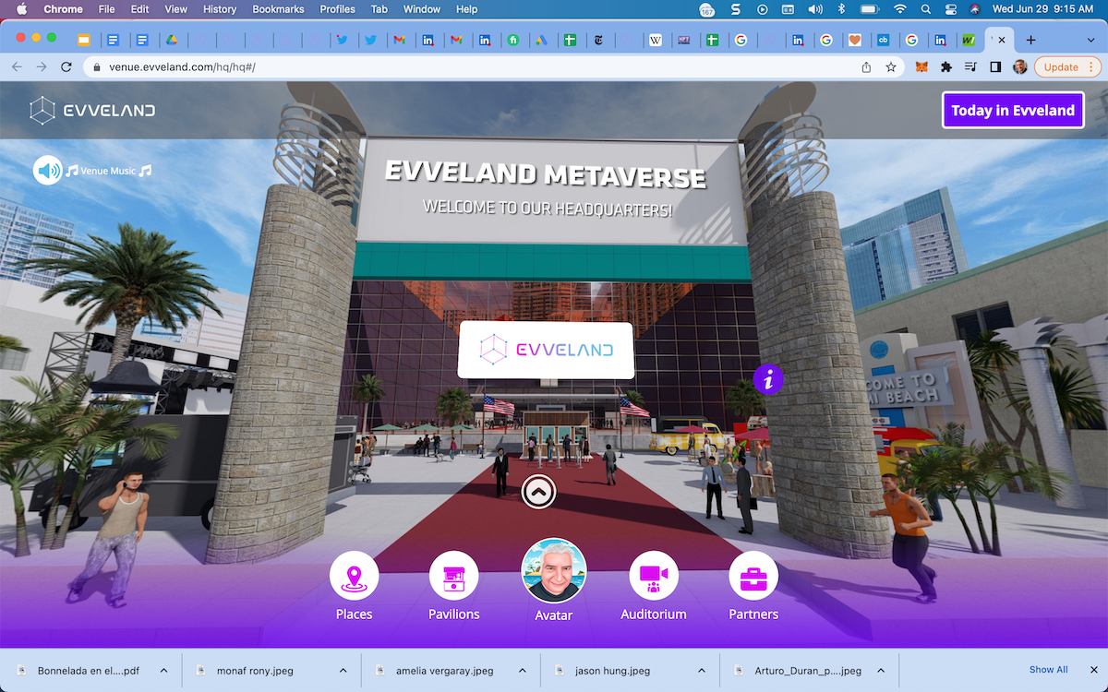Switch to the Google Drive tab

[x=172, y=40]
